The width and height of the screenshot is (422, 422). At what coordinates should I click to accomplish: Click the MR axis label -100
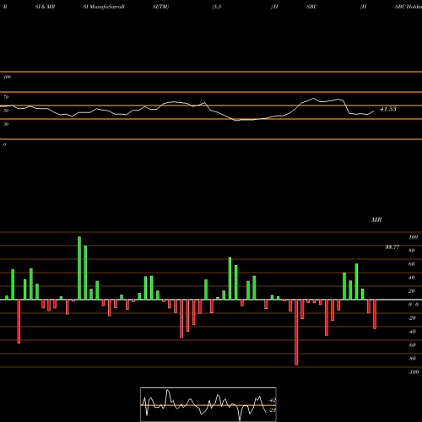pyautogui.click(x=413, y=372)
